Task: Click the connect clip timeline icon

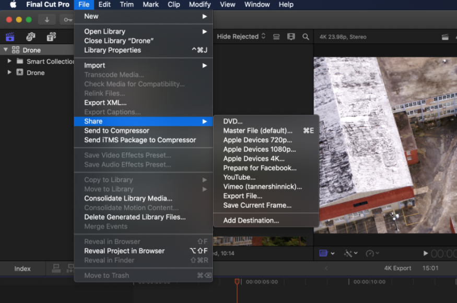Action: click(x=56, y=268)
